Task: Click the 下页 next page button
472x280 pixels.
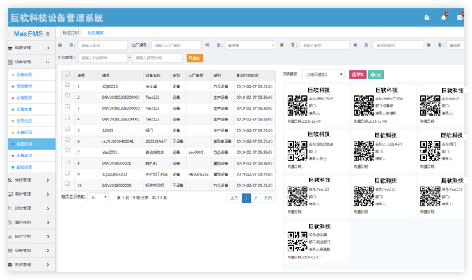Action: [x=267, y=198]
